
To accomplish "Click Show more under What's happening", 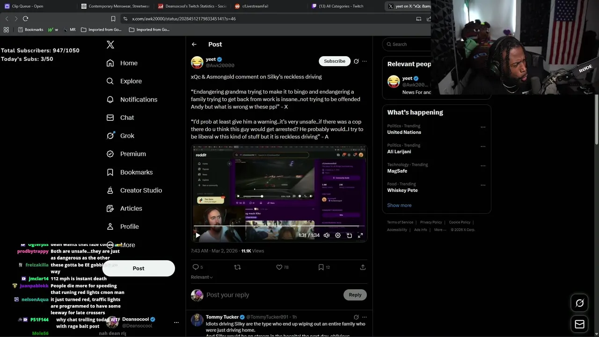I will [399, 205].
